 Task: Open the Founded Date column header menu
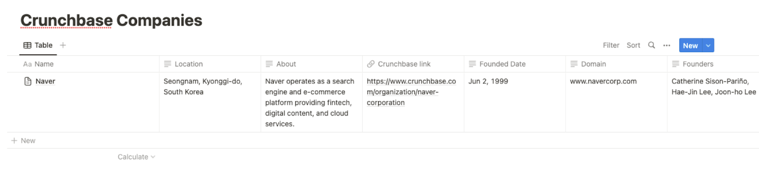click(515, 64)
